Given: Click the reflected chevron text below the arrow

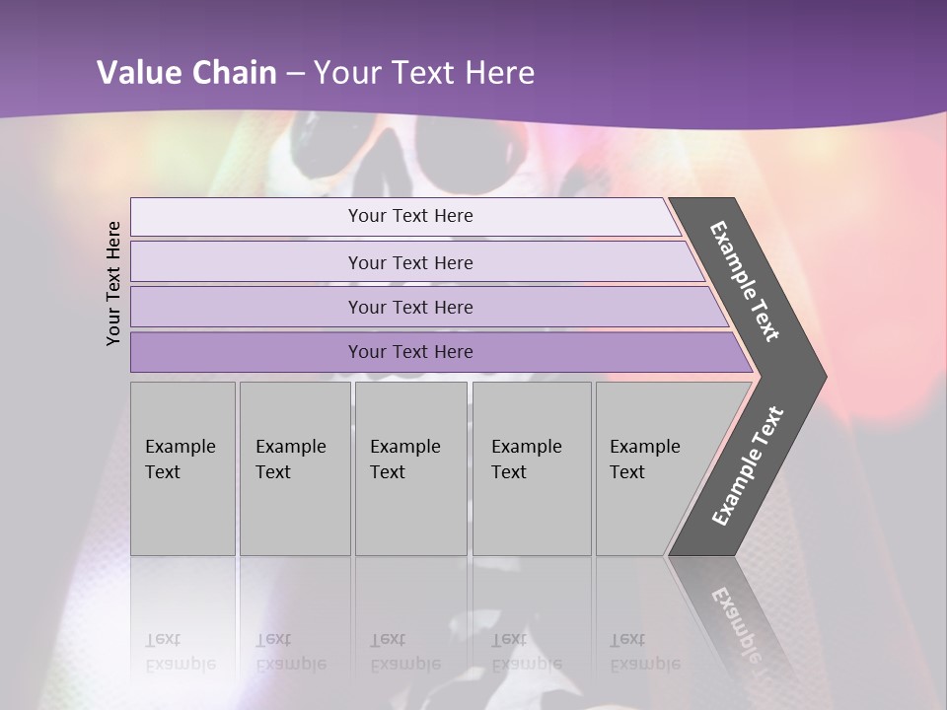Looking at the screenshot, I should point(735,616).
